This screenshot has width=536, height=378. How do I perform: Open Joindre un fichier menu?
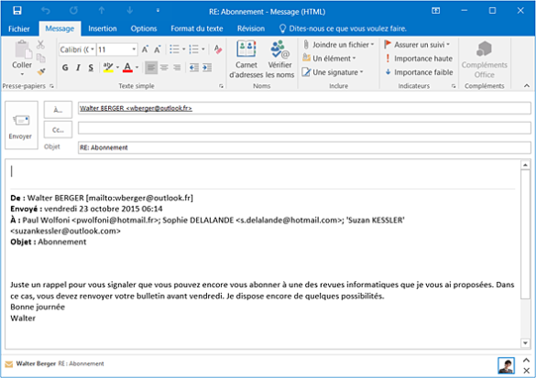click(x=339, y=45)
